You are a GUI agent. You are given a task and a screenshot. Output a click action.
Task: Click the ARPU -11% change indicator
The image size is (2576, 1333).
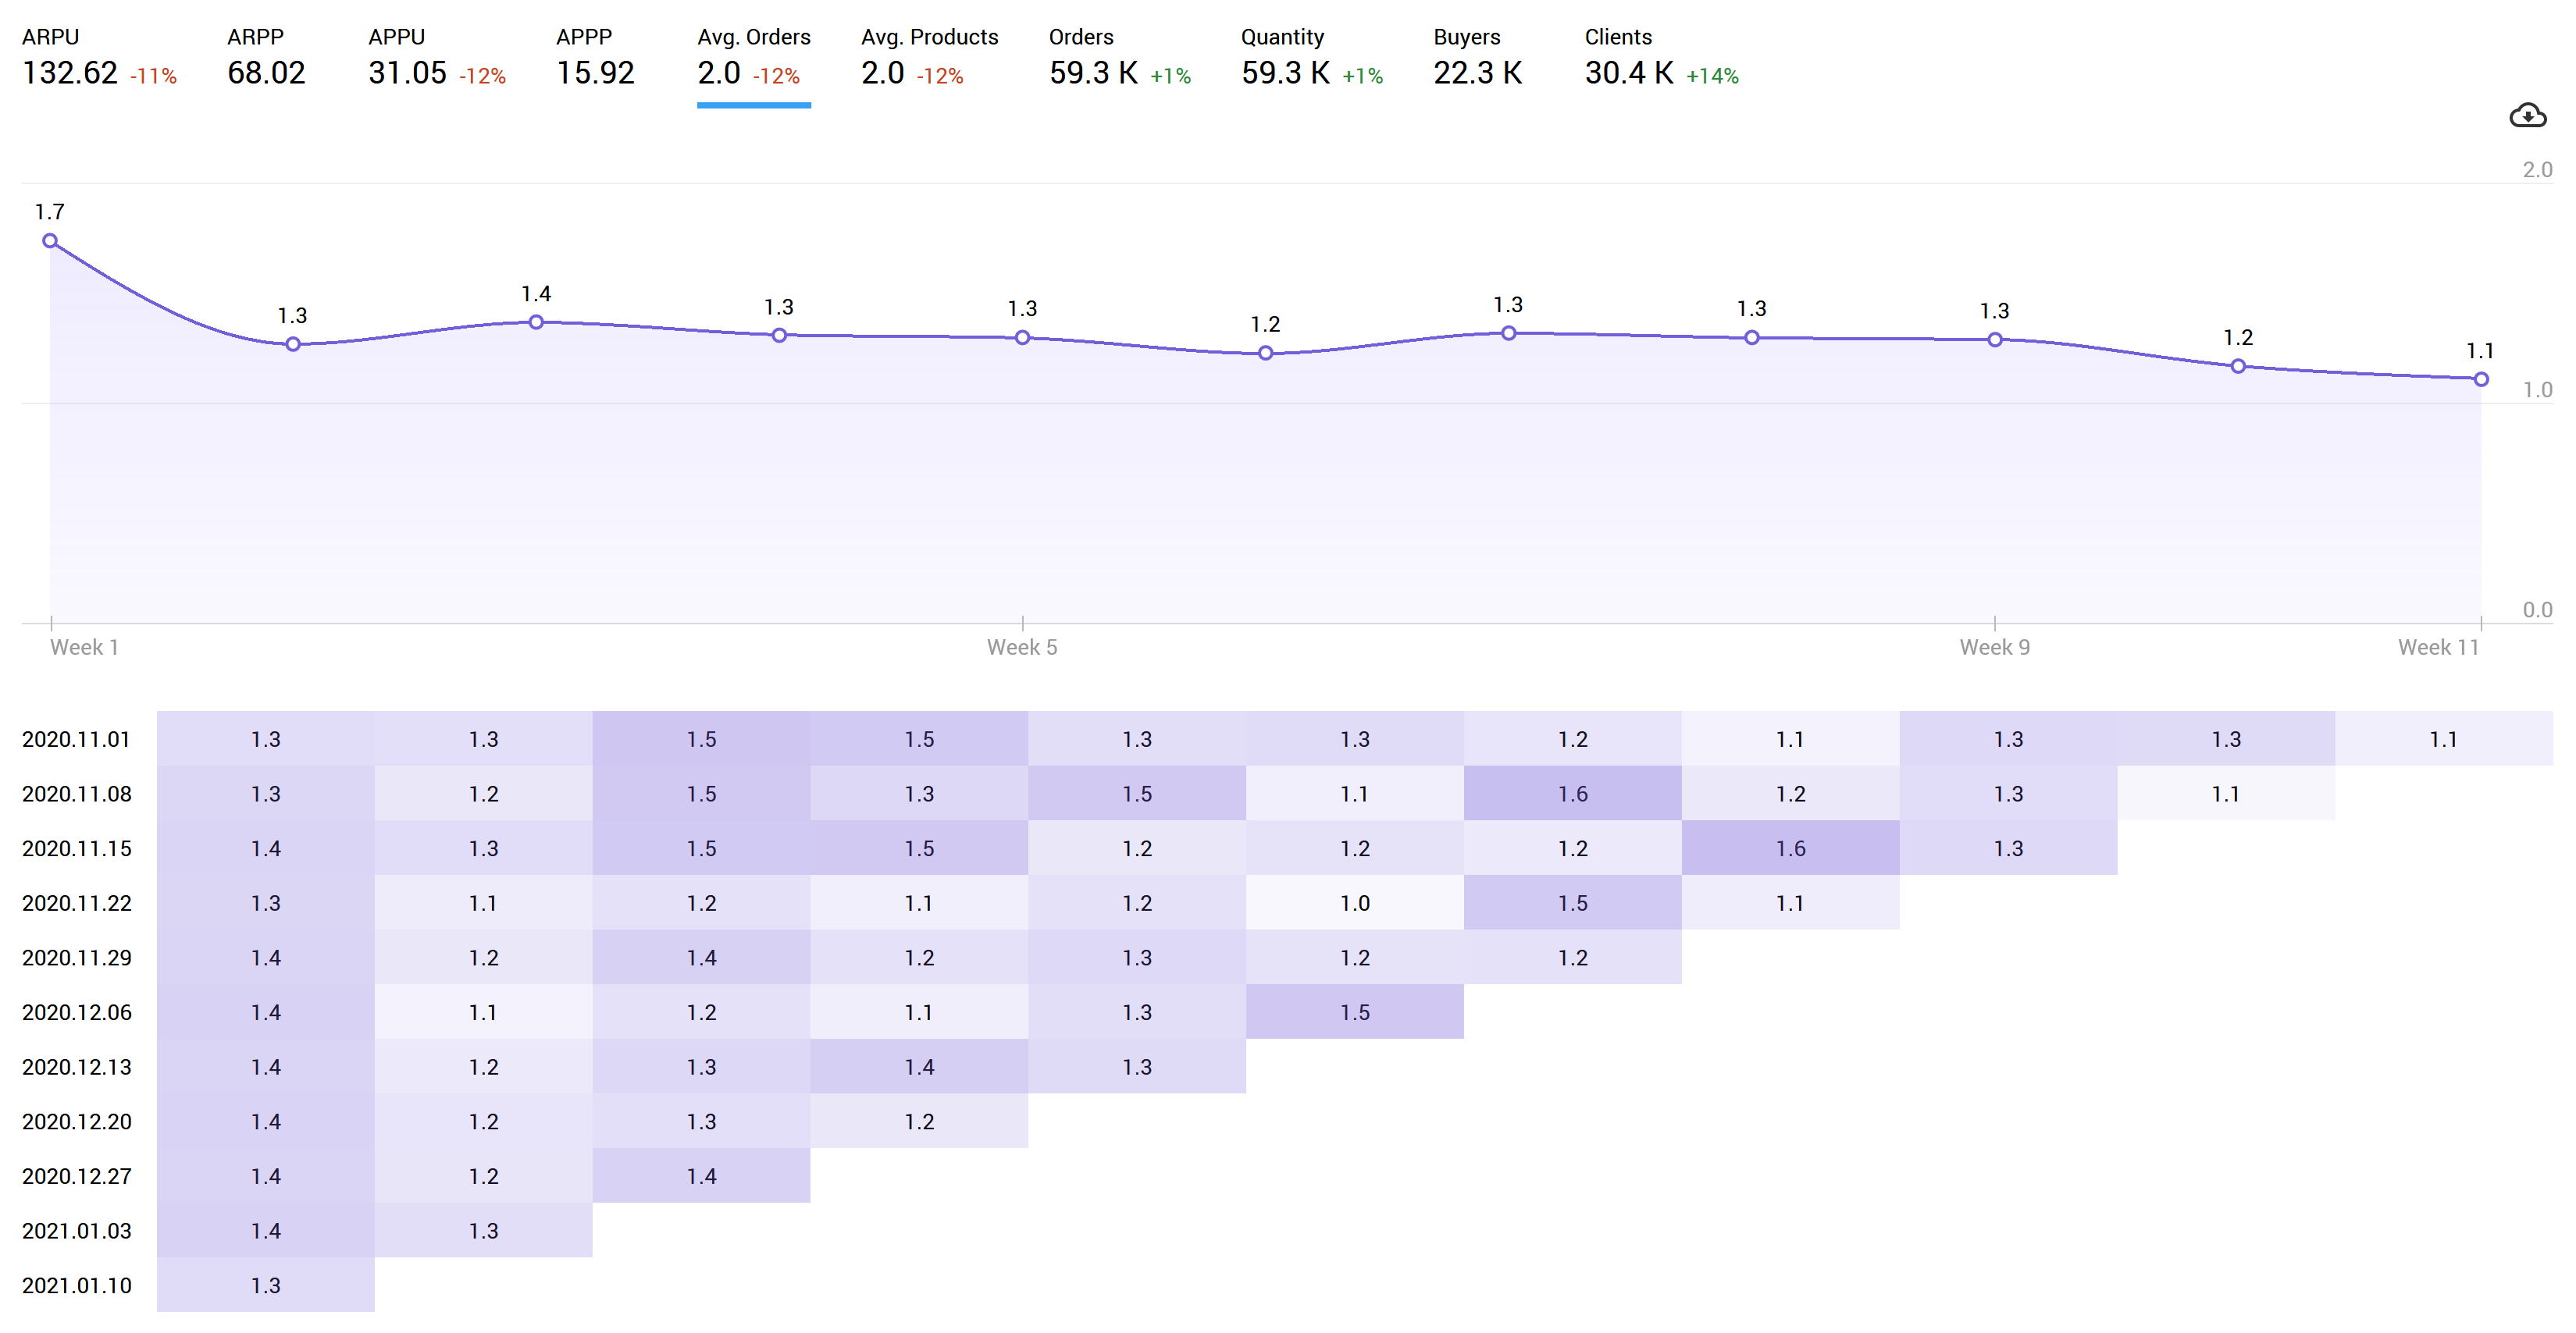(x=153, y=76)
